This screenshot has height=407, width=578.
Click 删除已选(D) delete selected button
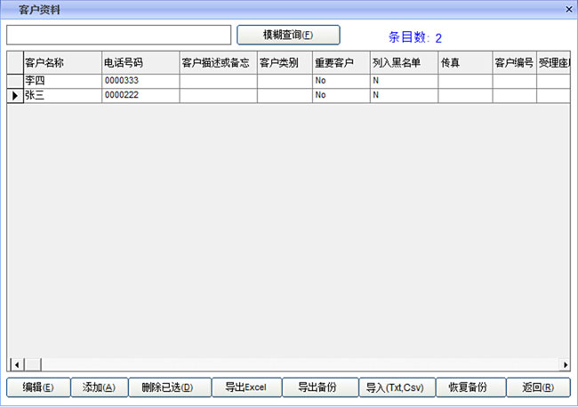[x=171, y=387]
